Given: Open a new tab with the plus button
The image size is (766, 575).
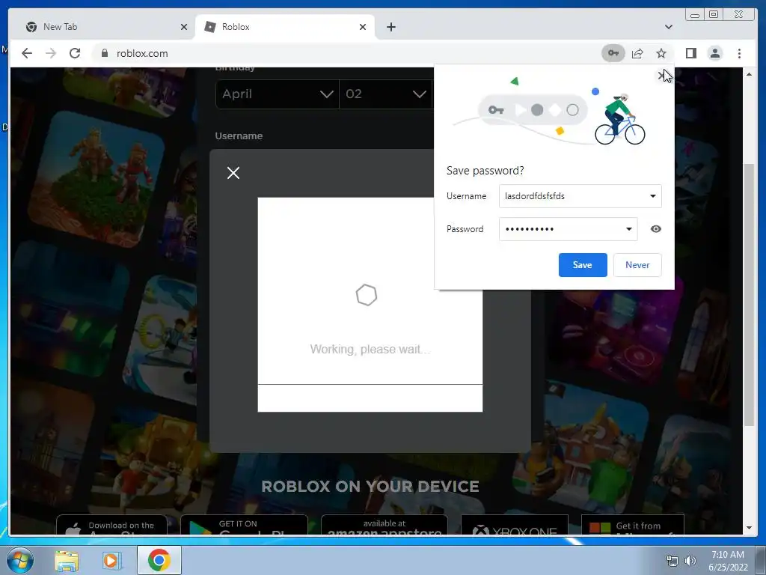Looking at the screenshot, I should point(390,27).
